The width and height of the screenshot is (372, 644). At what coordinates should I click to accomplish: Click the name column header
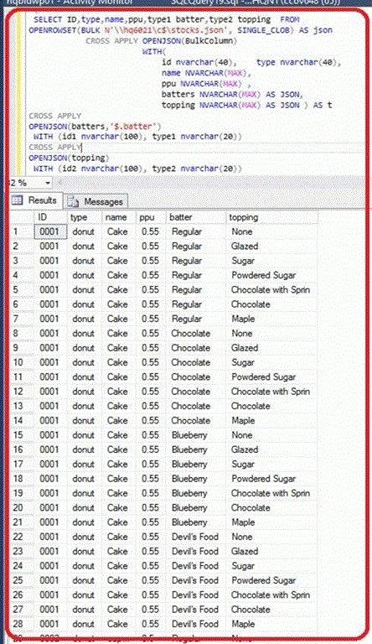click(x=119, y=217)
